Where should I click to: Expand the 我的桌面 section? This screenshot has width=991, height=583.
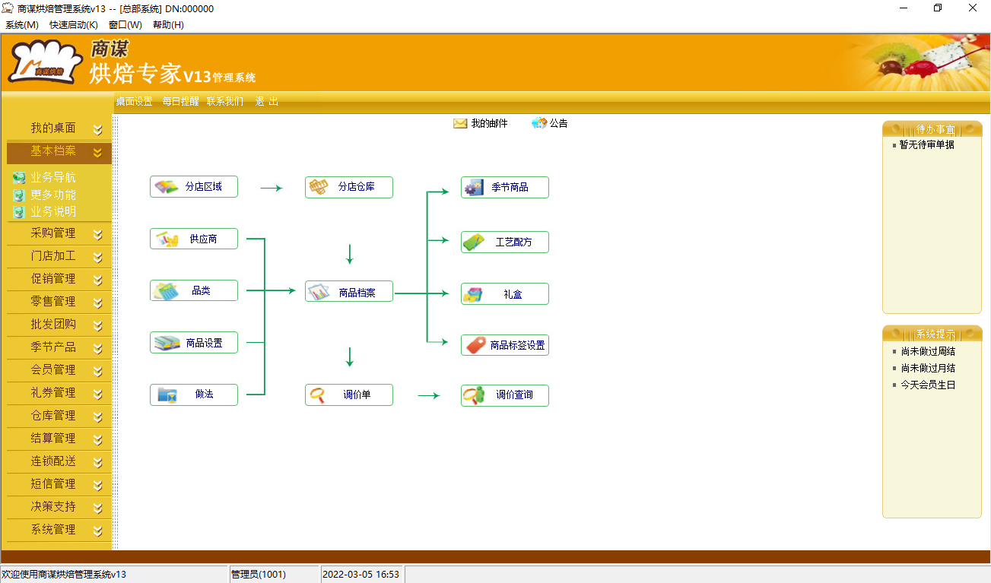(97, 129)
